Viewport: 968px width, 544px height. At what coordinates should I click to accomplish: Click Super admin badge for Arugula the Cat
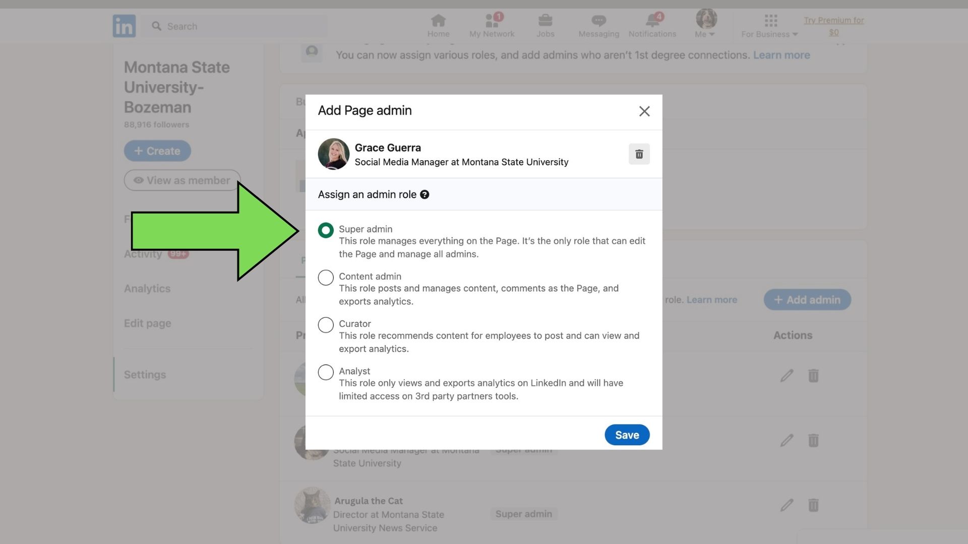(523, 514)
